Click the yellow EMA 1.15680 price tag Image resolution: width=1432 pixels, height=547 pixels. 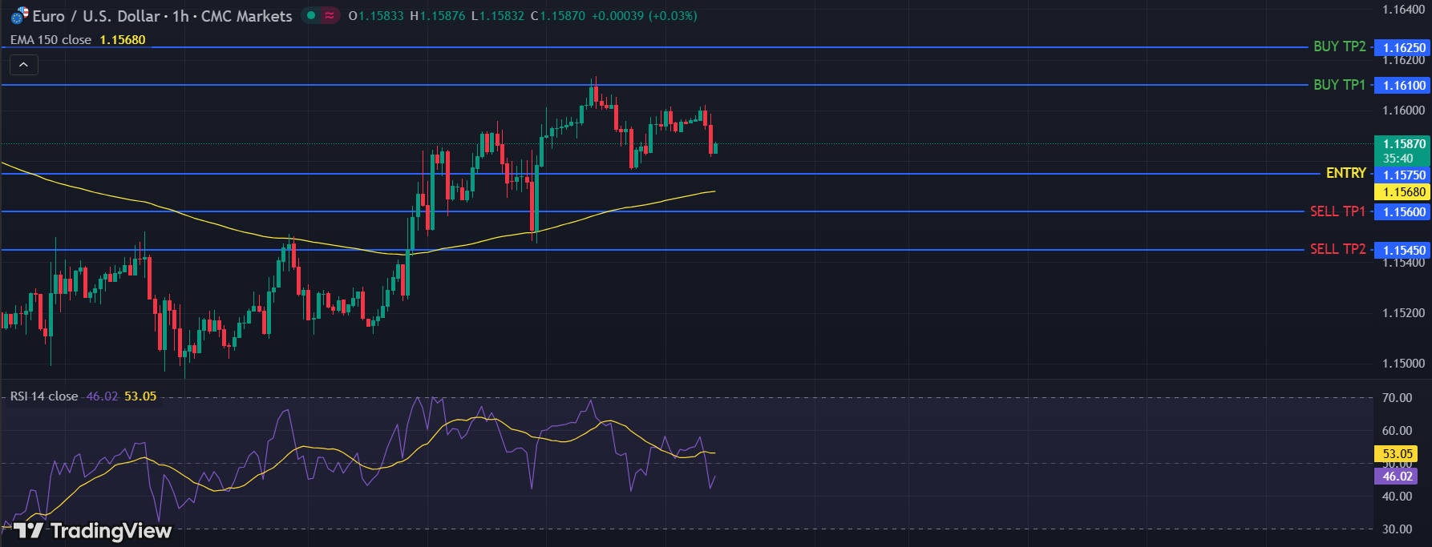coord(1404,192)
